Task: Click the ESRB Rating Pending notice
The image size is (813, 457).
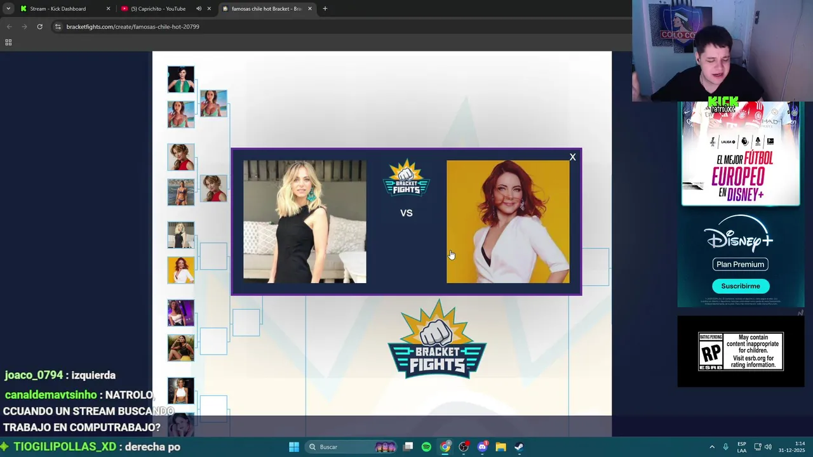Action: 741,352
